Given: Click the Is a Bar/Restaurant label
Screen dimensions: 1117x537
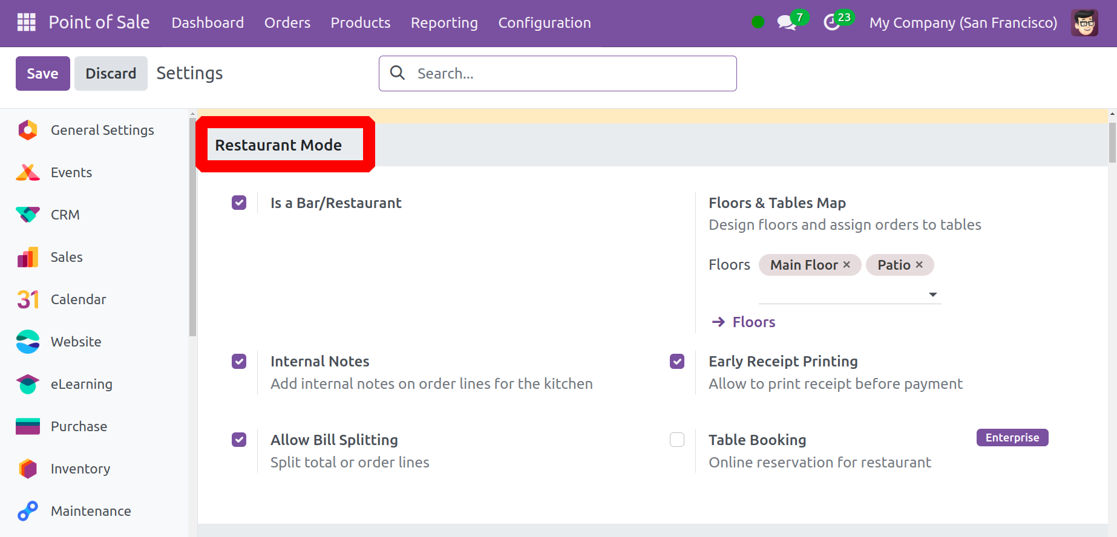Looking at the screenshot, I should [336, 203].
